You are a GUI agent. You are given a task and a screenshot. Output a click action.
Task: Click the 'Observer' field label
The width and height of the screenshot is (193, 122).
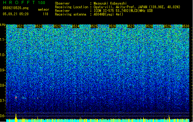pos(62,3)
